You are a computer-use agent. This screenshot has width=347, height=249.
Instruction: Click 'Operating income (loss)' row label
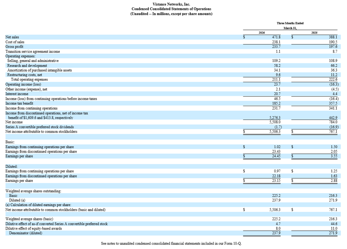coord(23,84)
